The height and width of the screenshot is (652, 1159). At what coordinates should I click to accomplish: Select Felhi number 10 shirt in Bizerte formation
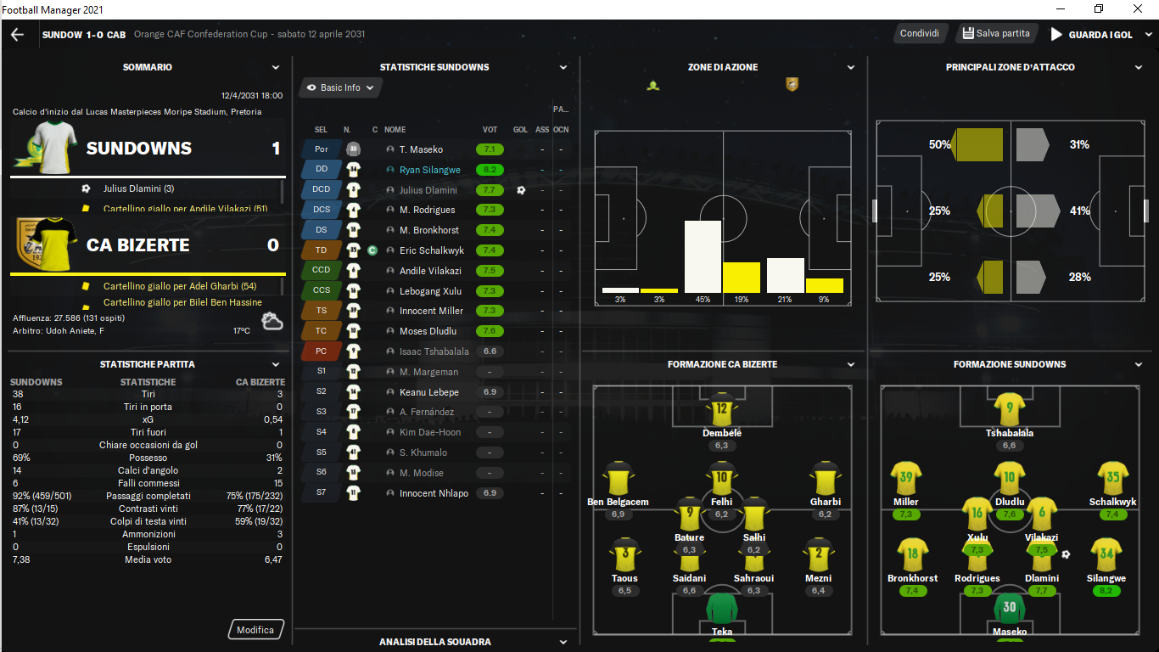click(x=721, y=479)
